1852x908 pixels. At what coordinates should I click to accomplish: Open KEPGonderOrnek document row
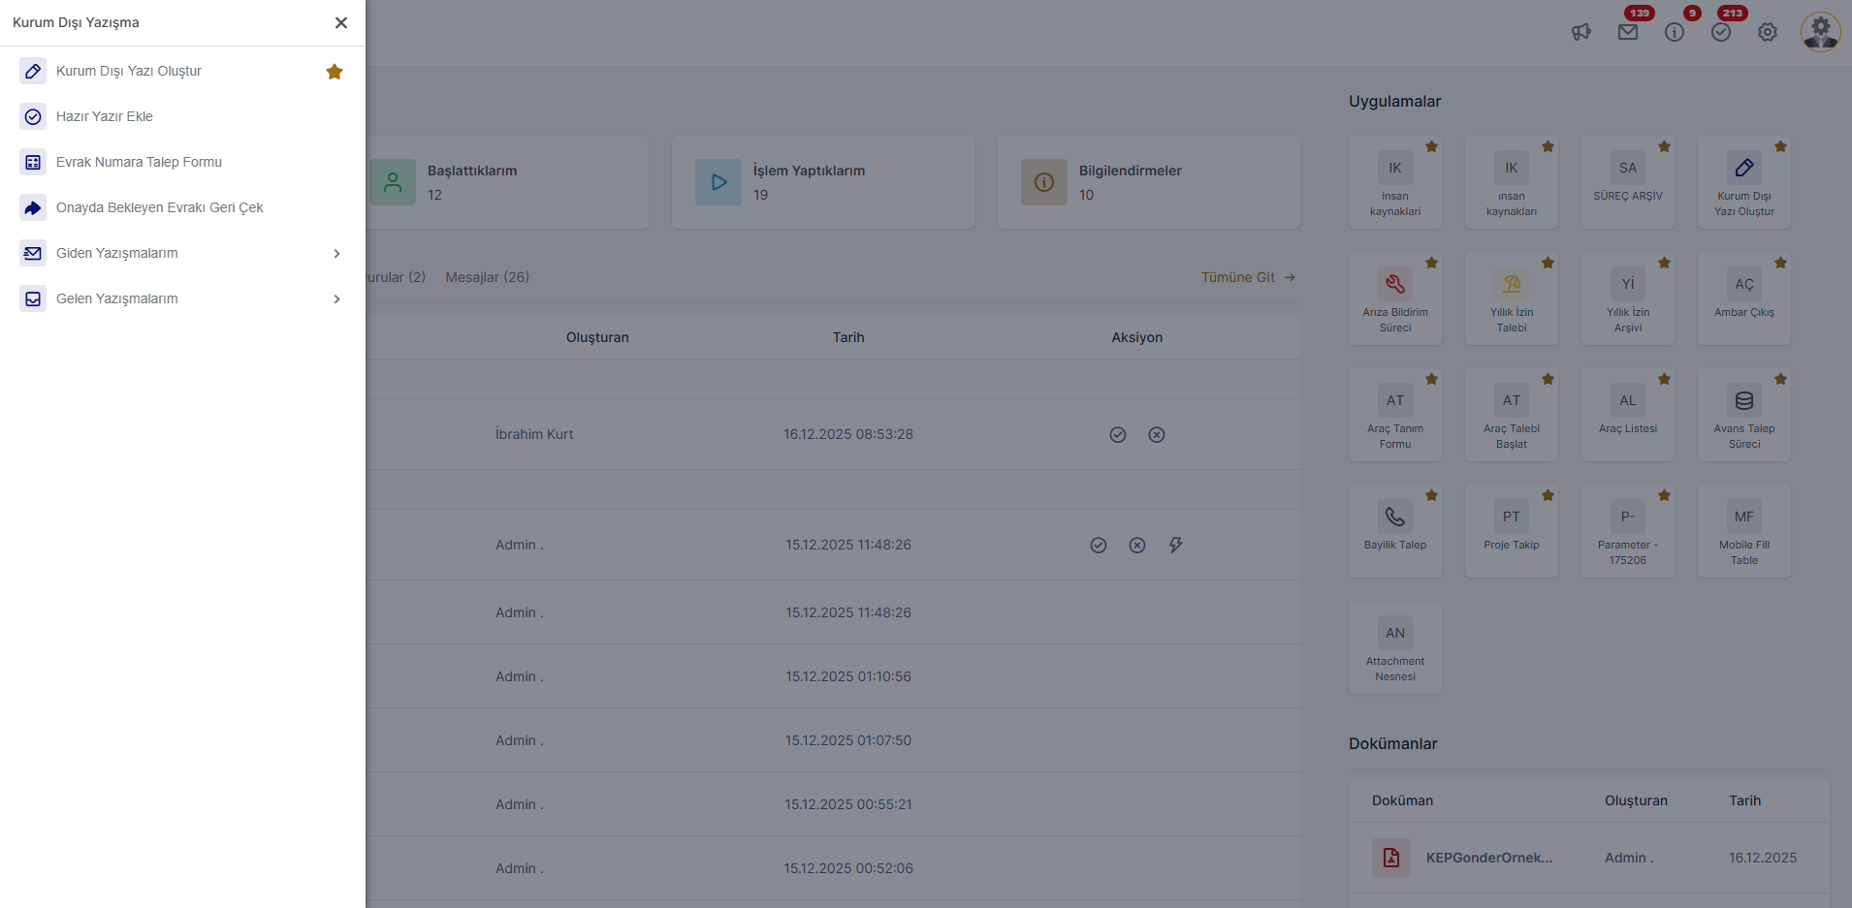(1488, 858)
